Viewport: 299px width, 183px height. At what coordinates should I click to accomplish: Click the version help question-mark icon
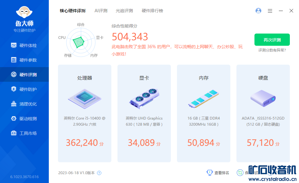(x=99, y=173)
